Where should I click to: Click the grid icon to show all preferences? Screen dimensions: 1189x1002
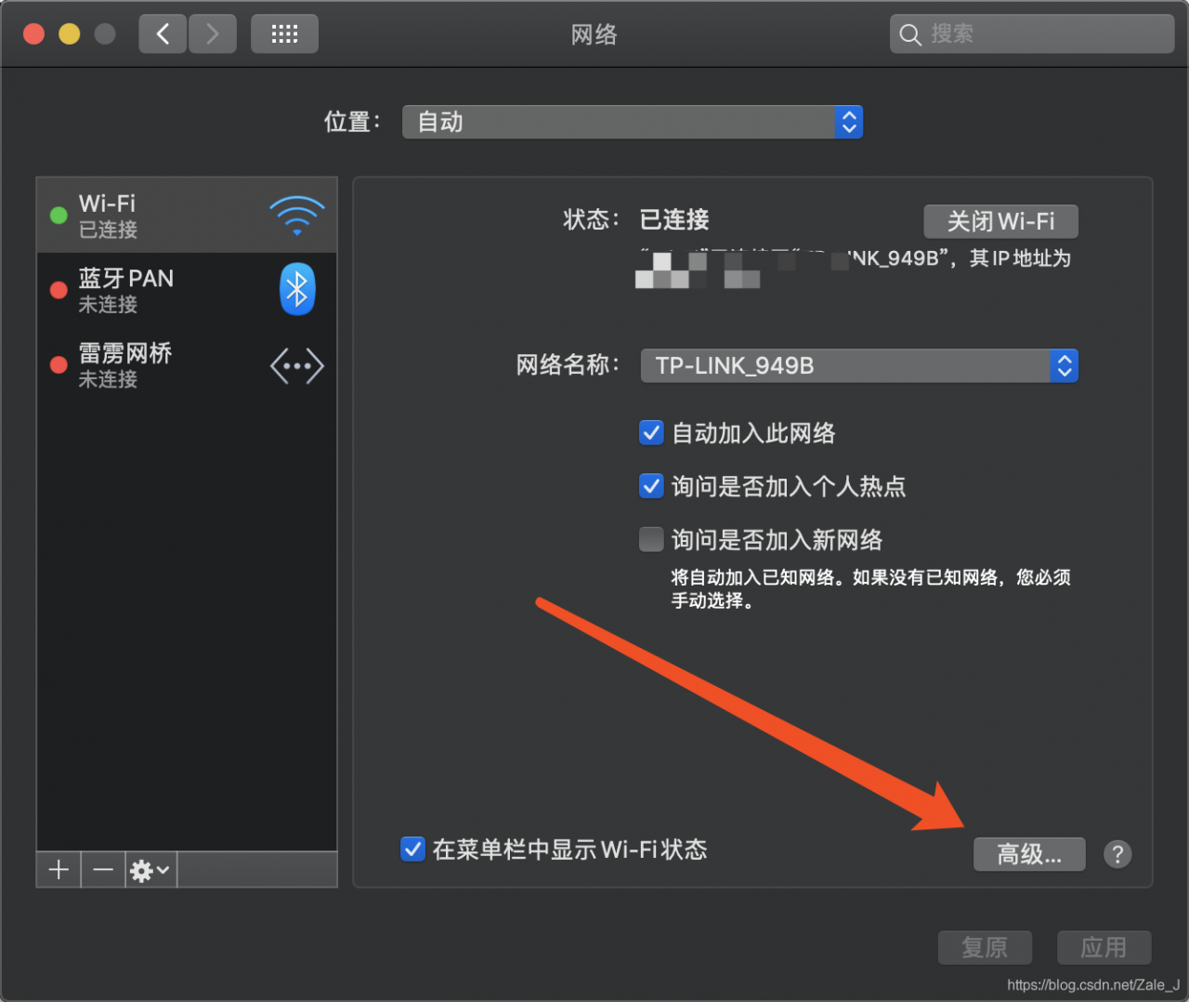[x=284, y=33]
